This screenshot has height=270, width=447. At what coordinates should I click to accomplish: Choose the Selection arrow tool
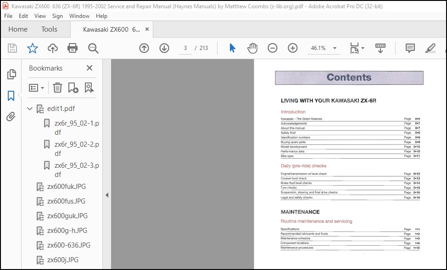point(232,48)
